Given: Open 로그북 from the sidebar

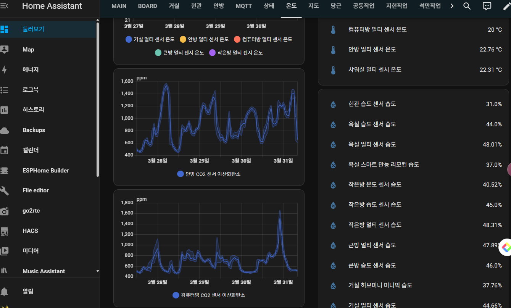Looking at the screenshot, I should pos(48,90).
